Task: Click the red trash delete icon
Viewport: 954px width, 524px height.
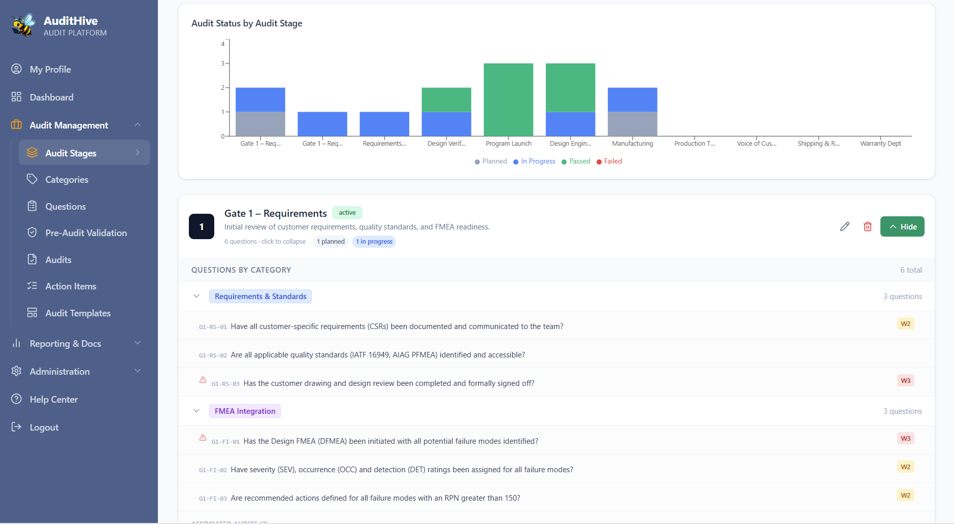Action: pos(867,226)
